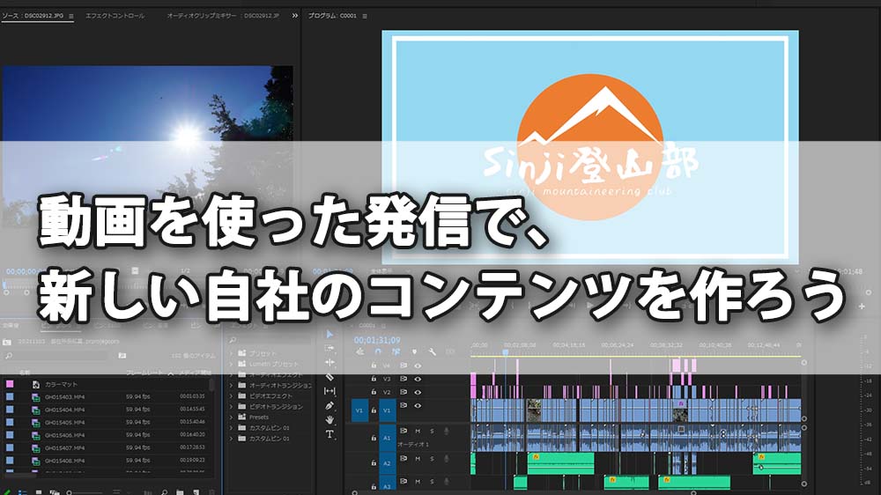Screen dimensions: 881x495
Task: Select the ソース: DSC02912.JPG tab
Action: click(33, 16)
